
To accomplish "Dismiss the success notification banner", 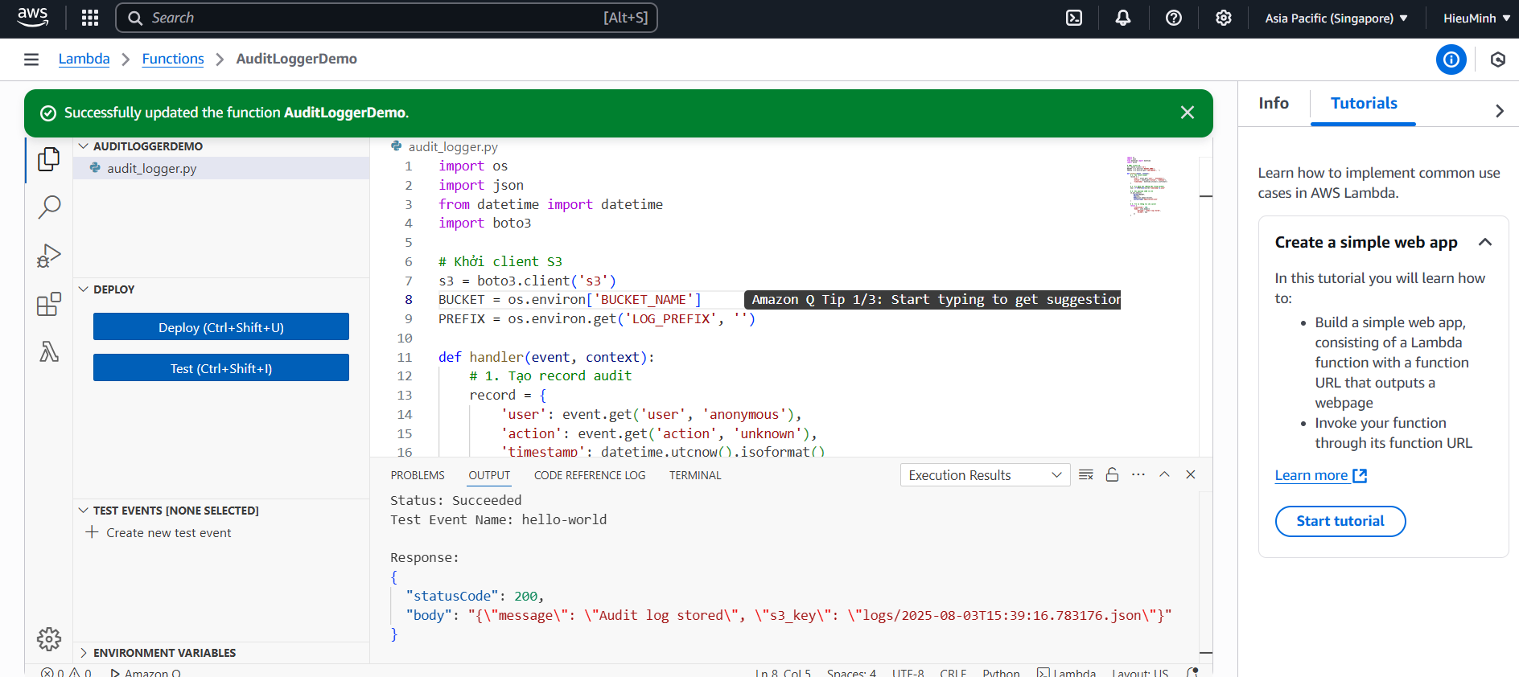I will (1188, 113).
